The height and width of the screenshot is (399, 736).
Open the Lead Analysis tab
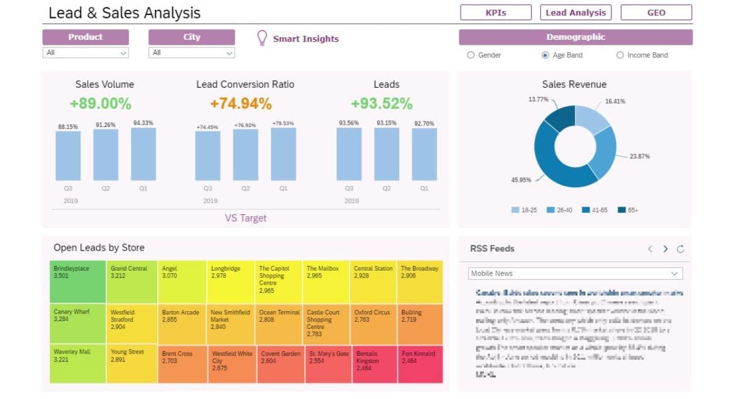[575, 12]
